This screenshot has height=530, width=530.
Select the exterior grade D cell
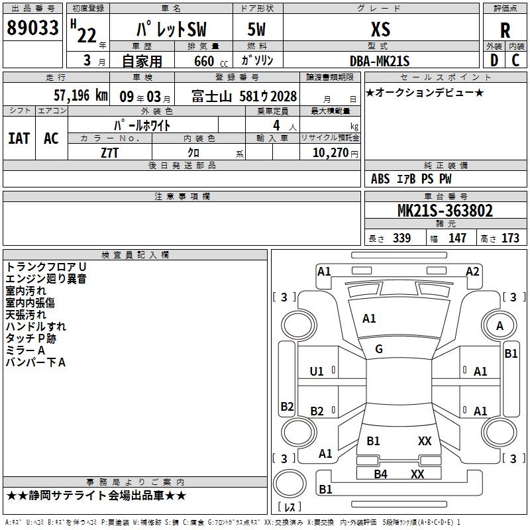494,60
